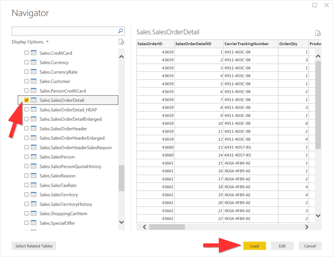Click the Sales.SalesPerson table icon
Viewport: 333px width, 257px height.
pos(34,157)
